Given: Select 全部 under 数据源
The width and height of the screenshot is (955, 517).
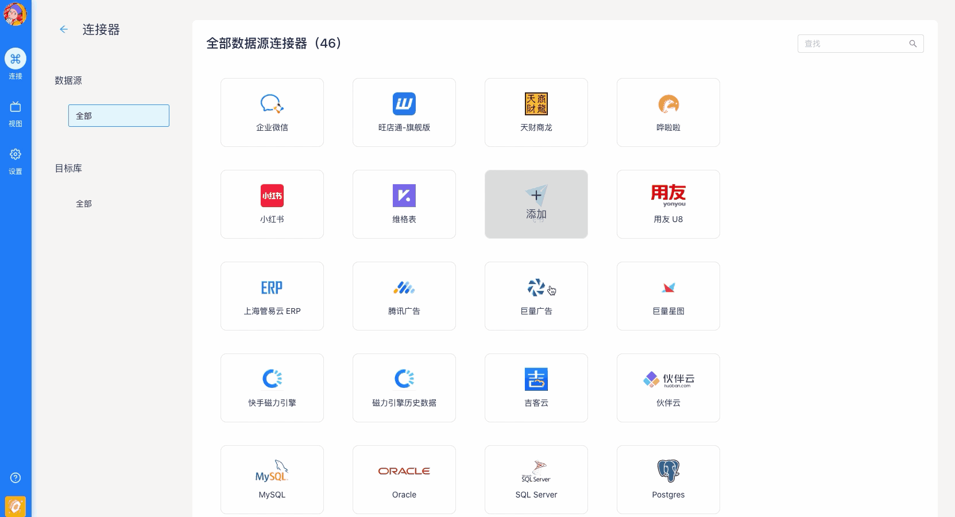Looking at the screenshot, I should pyautogui.click(x=119, y=115).
